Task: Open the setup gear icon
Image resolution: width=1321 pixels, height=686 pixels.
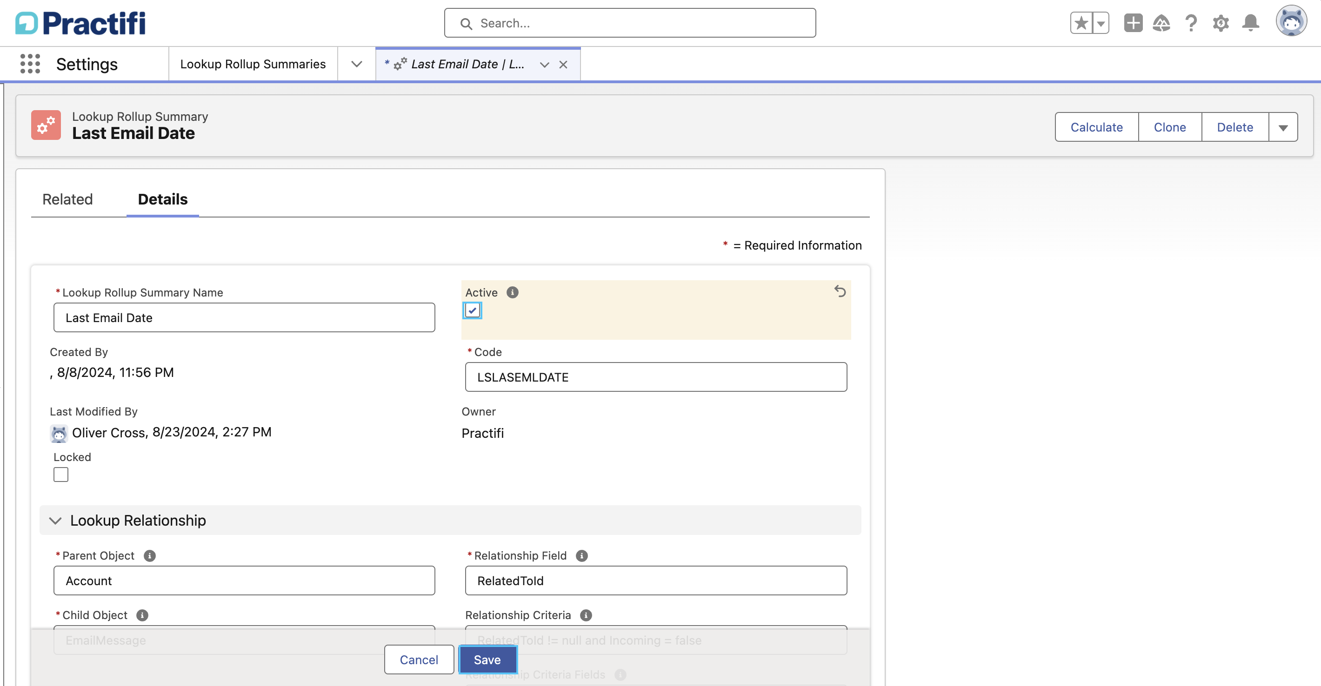Action: coord(1221,23)
